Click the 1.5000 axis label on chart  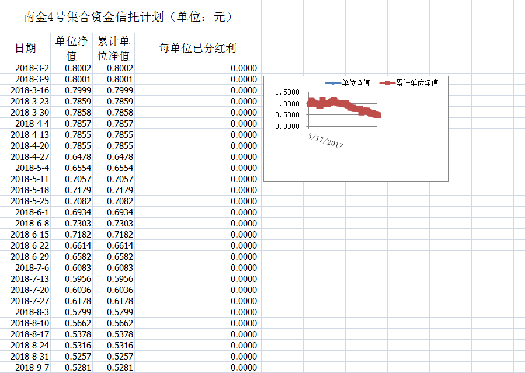click(x=287, y=92)
